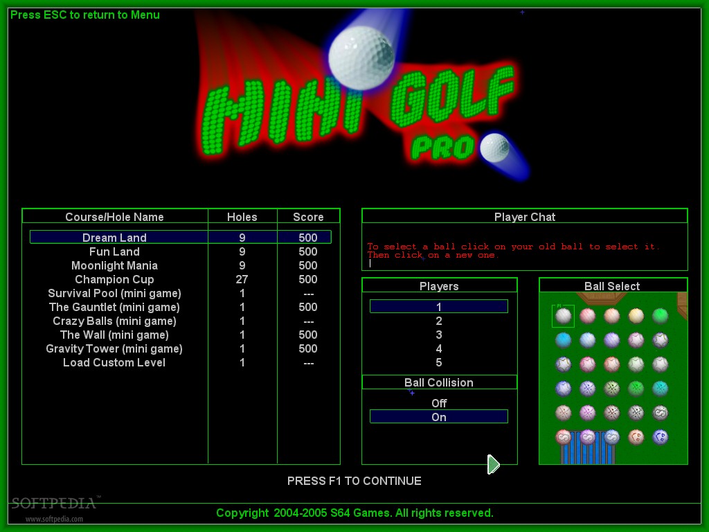Set number of players to 2
709x532 pixels.
click(x=438, y=321)
